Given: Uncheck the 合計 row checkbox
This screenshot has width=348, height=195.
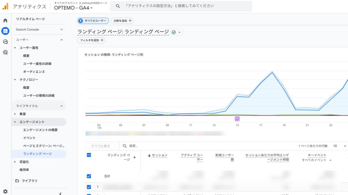Looking at the screenshot, I should tap(89, 176).
